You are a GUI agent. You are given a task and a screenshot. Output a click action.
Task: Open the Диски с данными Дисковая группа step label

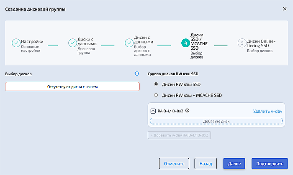point(87,46)
